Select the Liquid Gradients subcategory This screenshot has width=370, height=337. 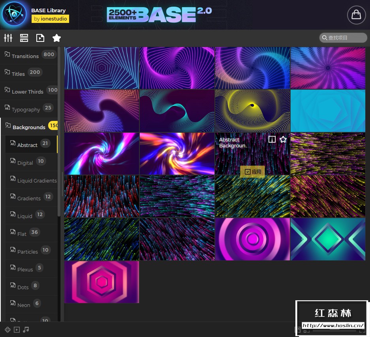(31, 180)
